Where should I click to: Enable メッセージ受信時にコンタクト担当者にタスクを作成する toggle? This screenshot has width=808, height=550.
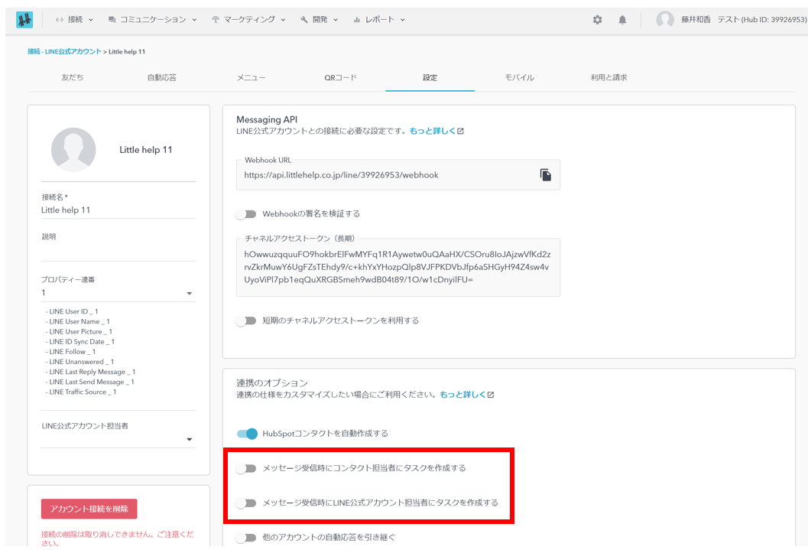pos(246,467)
